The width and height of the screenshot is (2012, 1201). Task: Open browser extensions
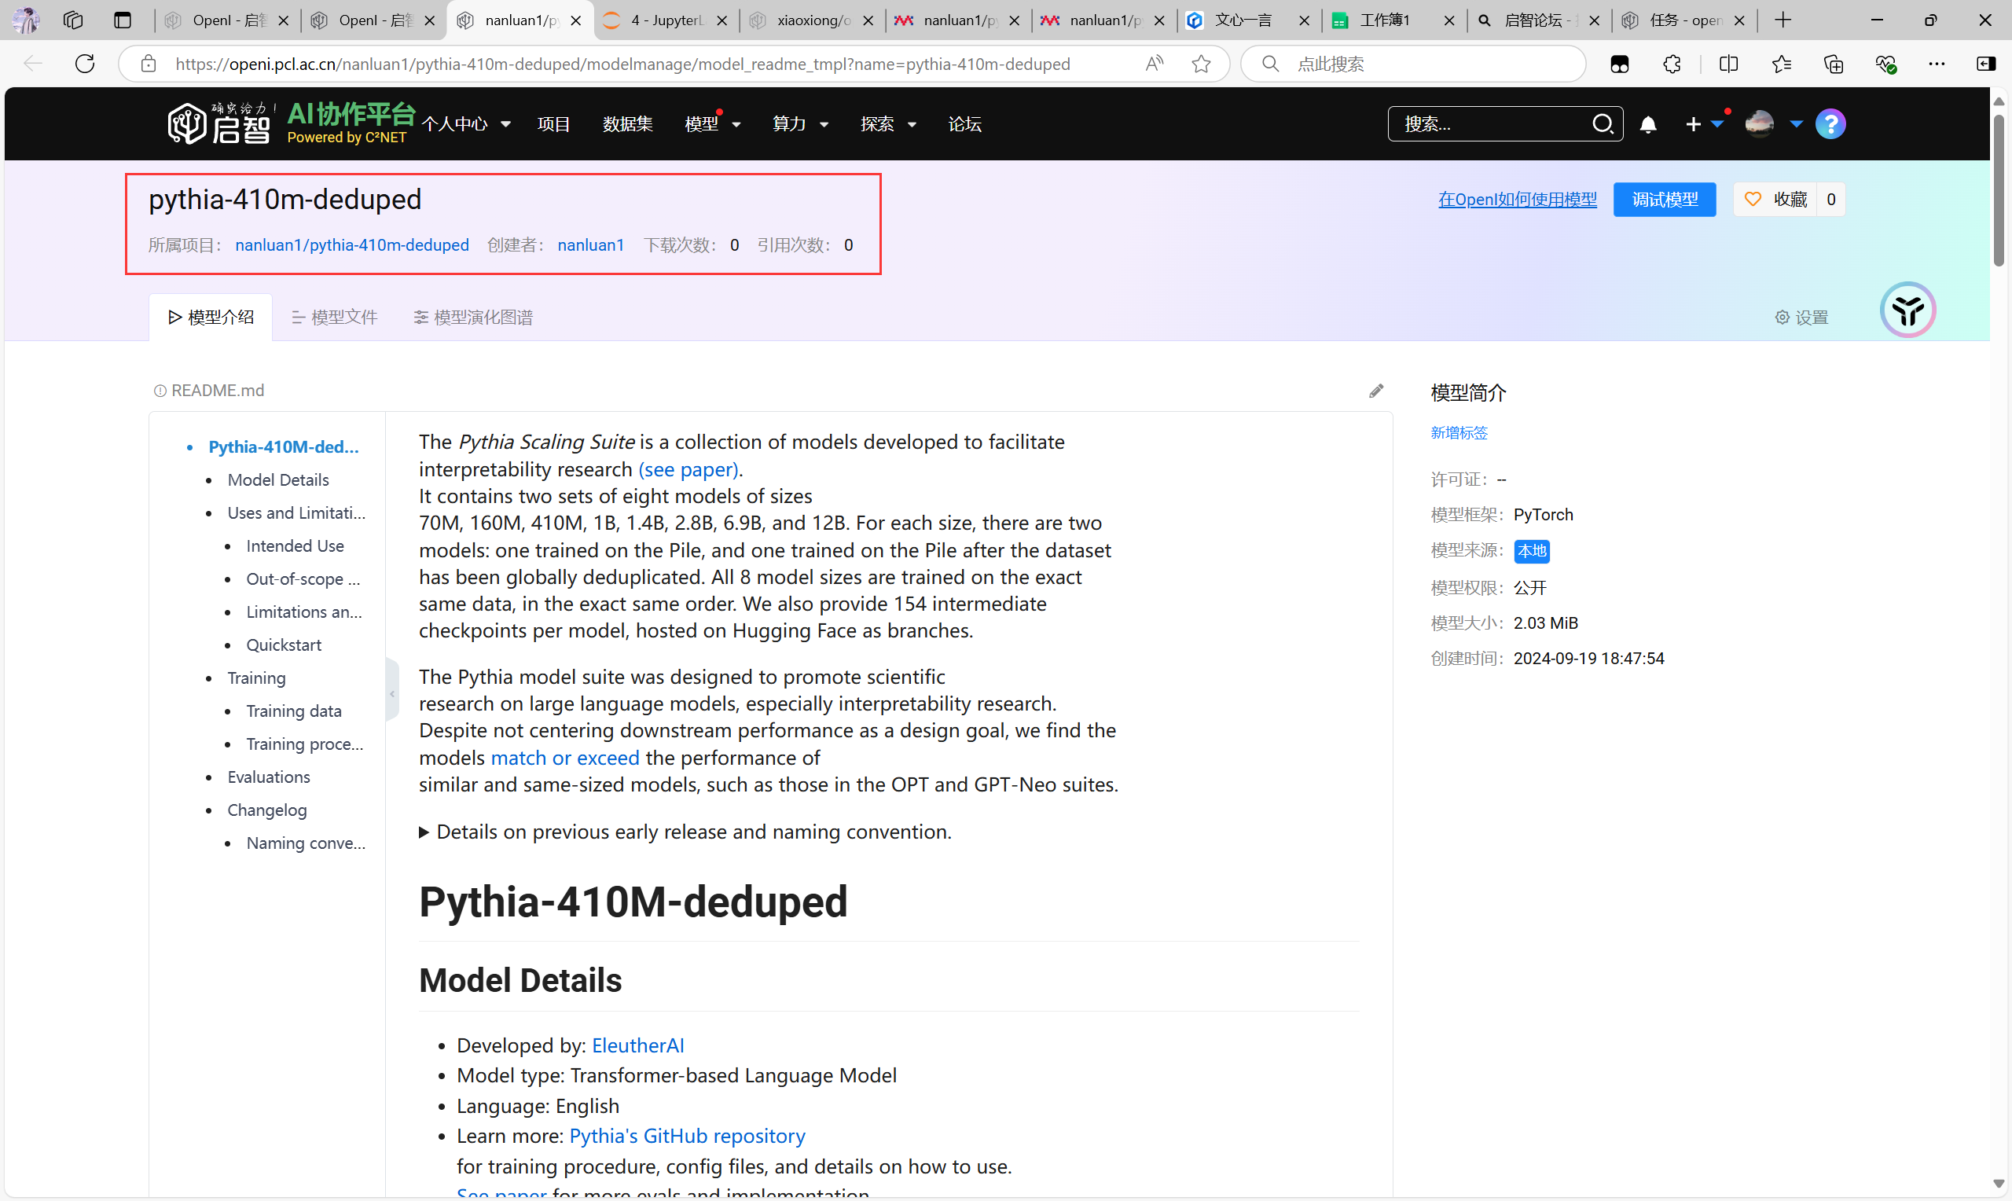pyautogui.click(x=1672, y=64)
